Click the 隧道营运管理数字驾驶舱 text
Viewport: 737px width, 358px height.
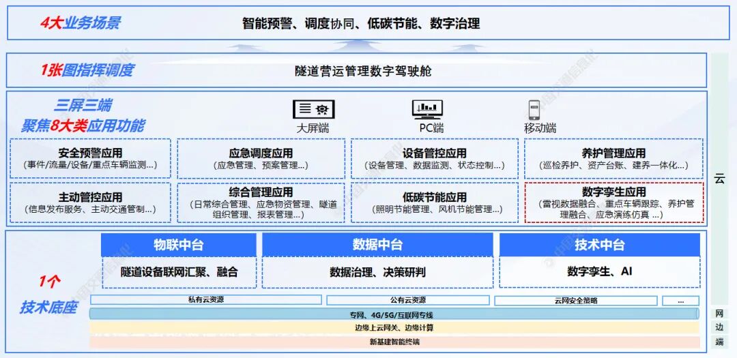pyautogui.click(x=363, y=72)
